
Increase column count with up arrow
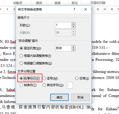(73, 24)
